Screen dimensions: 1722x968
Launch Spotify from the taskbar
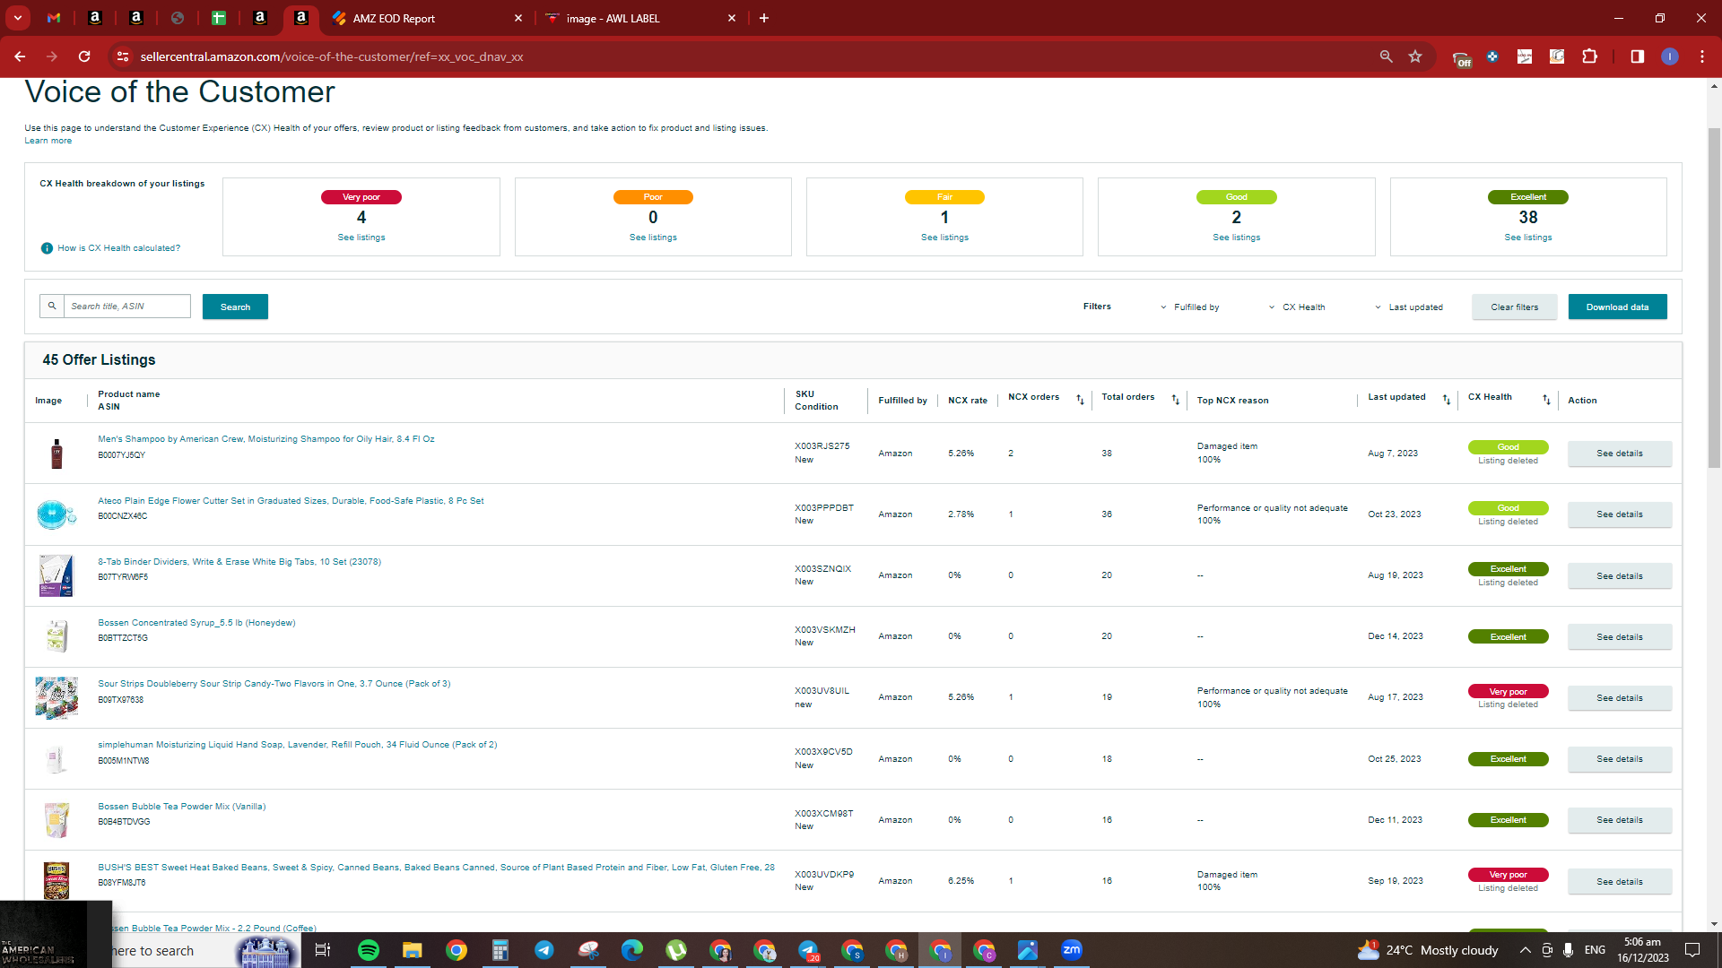pyautogui.click(x=369, y=950)
